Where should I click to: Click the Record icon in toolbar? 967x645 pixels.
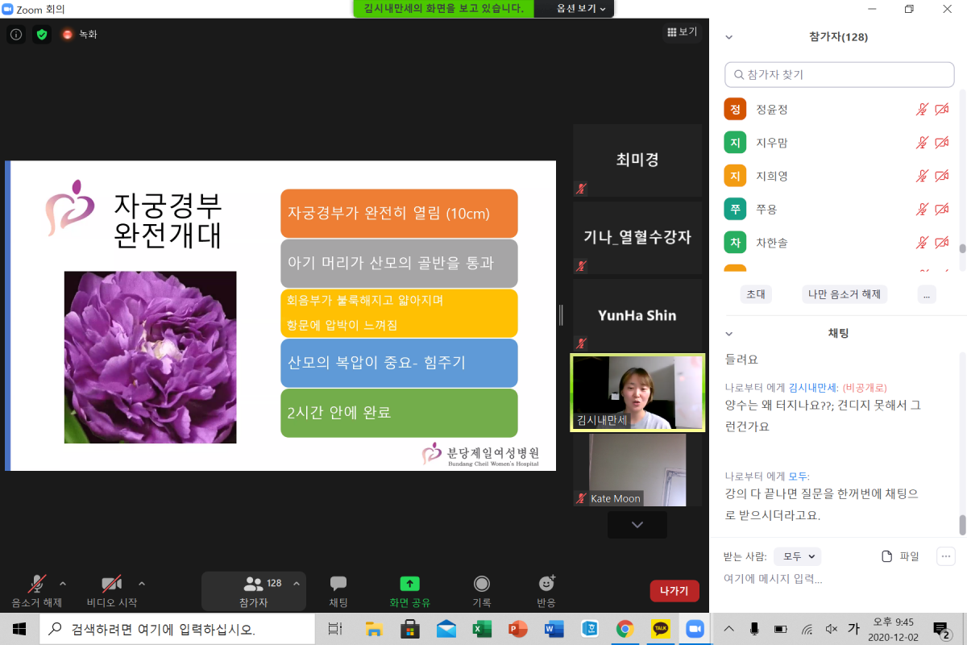click(x=482, y=585)
